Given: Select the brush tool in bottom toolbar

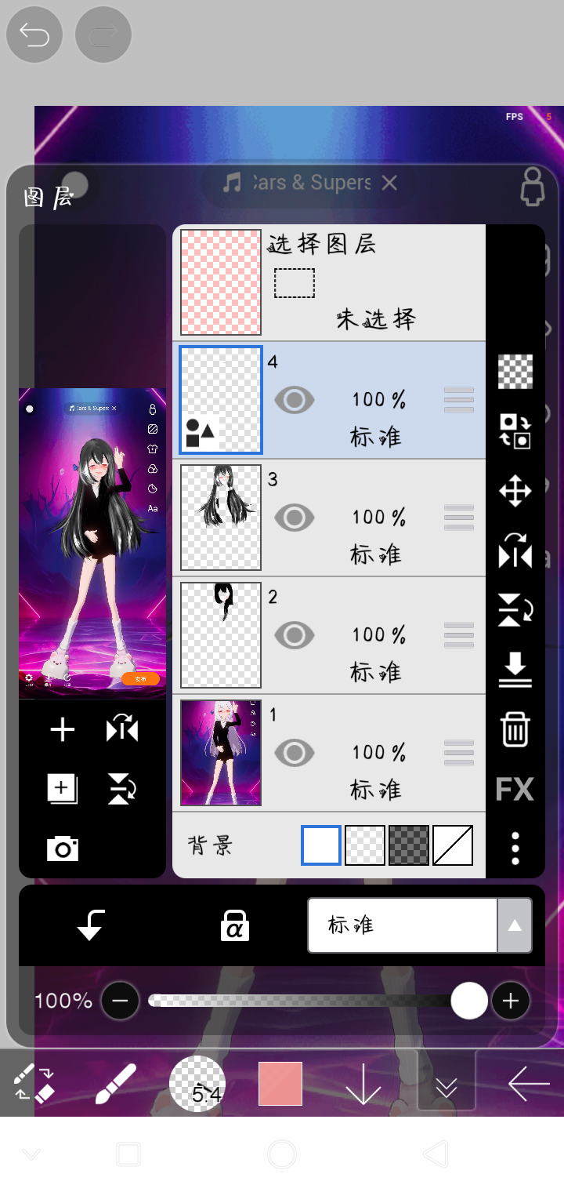Looking at the screenshot, I should [x=115, y=1085].
